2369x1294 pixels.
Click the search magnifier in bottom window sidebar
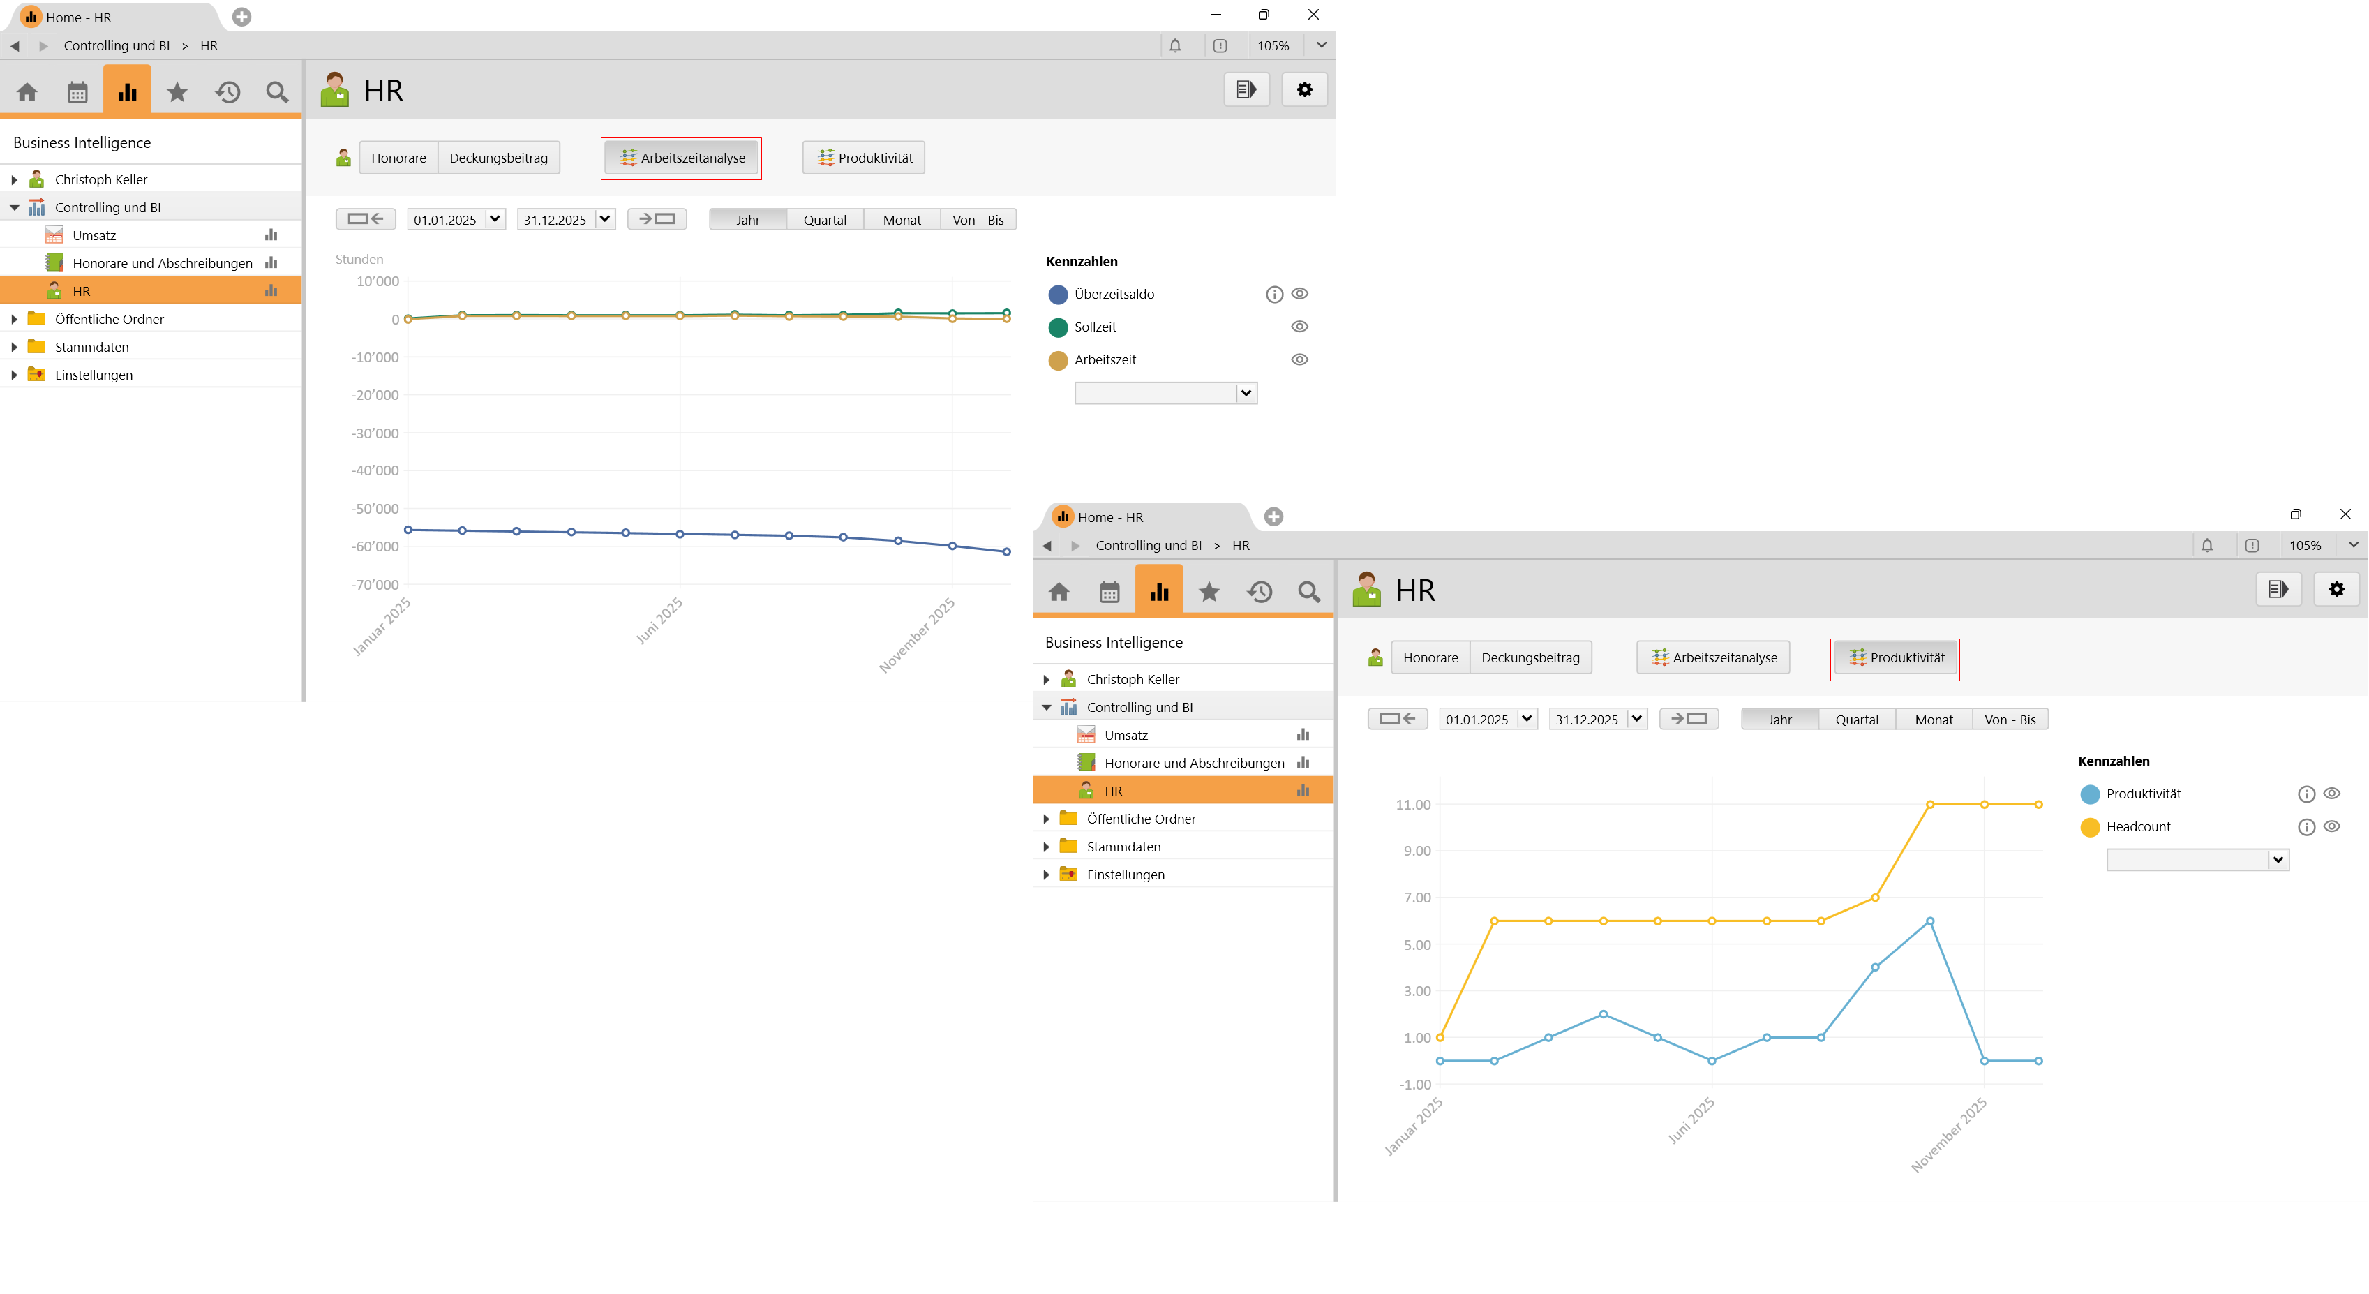pyautogui.click(x=1308, y=591)
